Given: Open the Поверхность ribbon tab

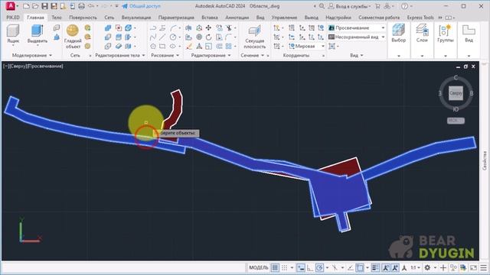Looking at the screenshot, I should [x=83, y=18].
